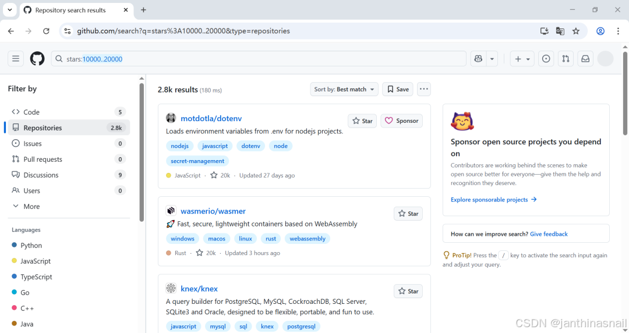
Task: Reload the page with refresh icon
Action: click(46, 31)
